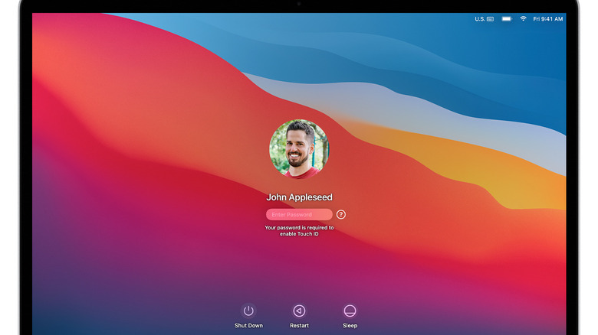The width and height of the screenshot is (598, 335).
Task: Click the Fri 9:41 AM clock
Action: click(x=547, y=18)
